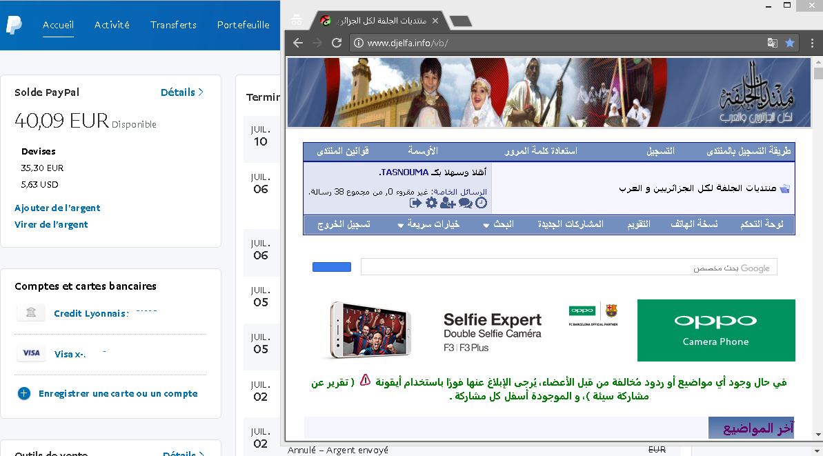Open forum control panel (لوحة التحكم)
Image resolution: width=823 pixels, height=456 pixels.
tap(762, 224)
